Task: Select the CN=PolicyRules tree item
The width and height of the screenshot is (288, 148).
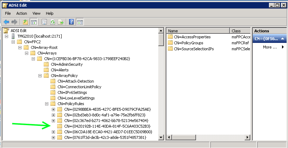Action: click(x=71, y=104)
